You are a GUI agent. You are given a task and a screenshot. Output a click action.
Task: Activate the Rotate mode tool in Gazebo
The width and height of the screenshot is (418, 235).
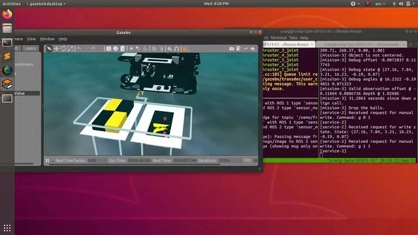[63, 49]
